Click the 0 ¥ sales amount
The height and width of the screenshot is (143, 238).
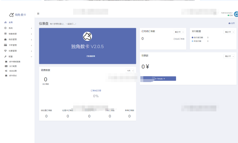pyautogui.click(x=145, y=67)
